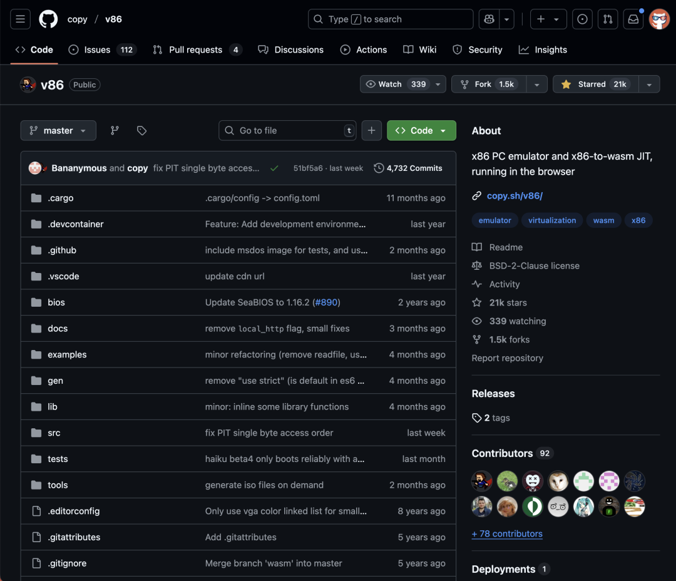Open commit hash 51bf5a6
This screenshot has height=581, width=676.
(308, 168)
